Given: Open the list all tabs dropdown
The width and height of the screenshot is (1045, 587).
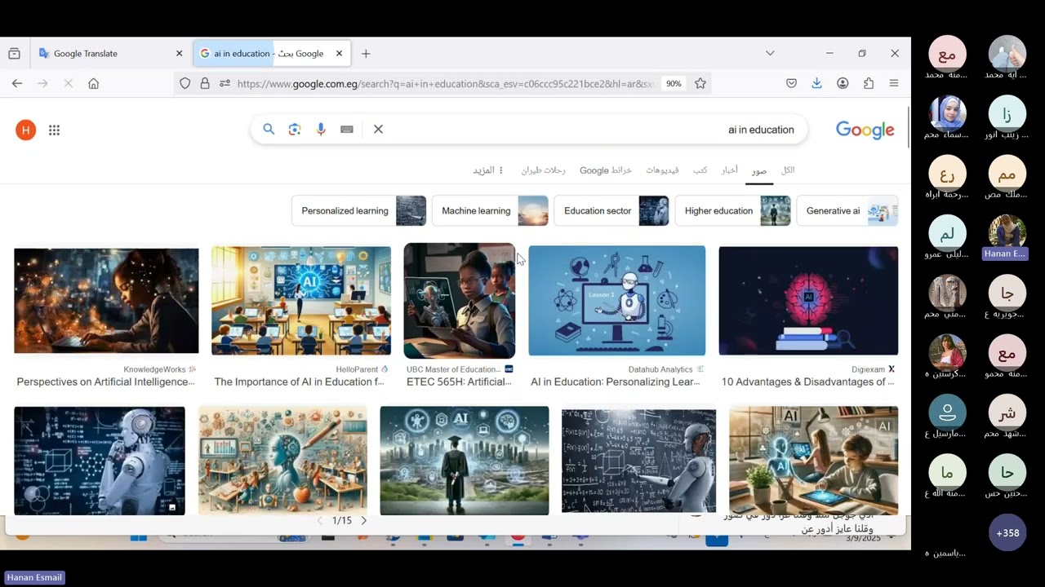Looking at the screenshot, I should pos(770,53).
